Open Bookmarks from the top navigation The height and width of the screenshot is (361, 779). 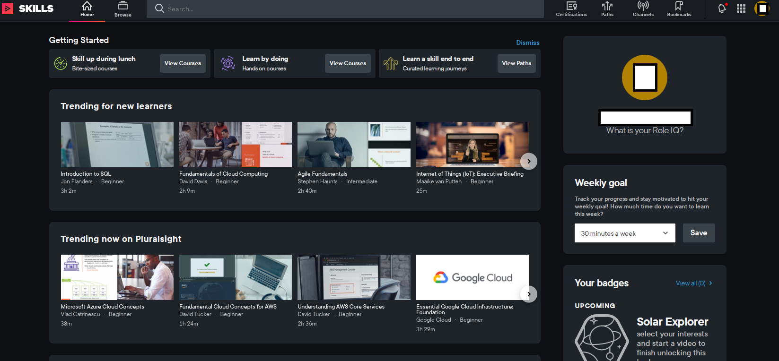pyautogui.click(x=679, y=9)
